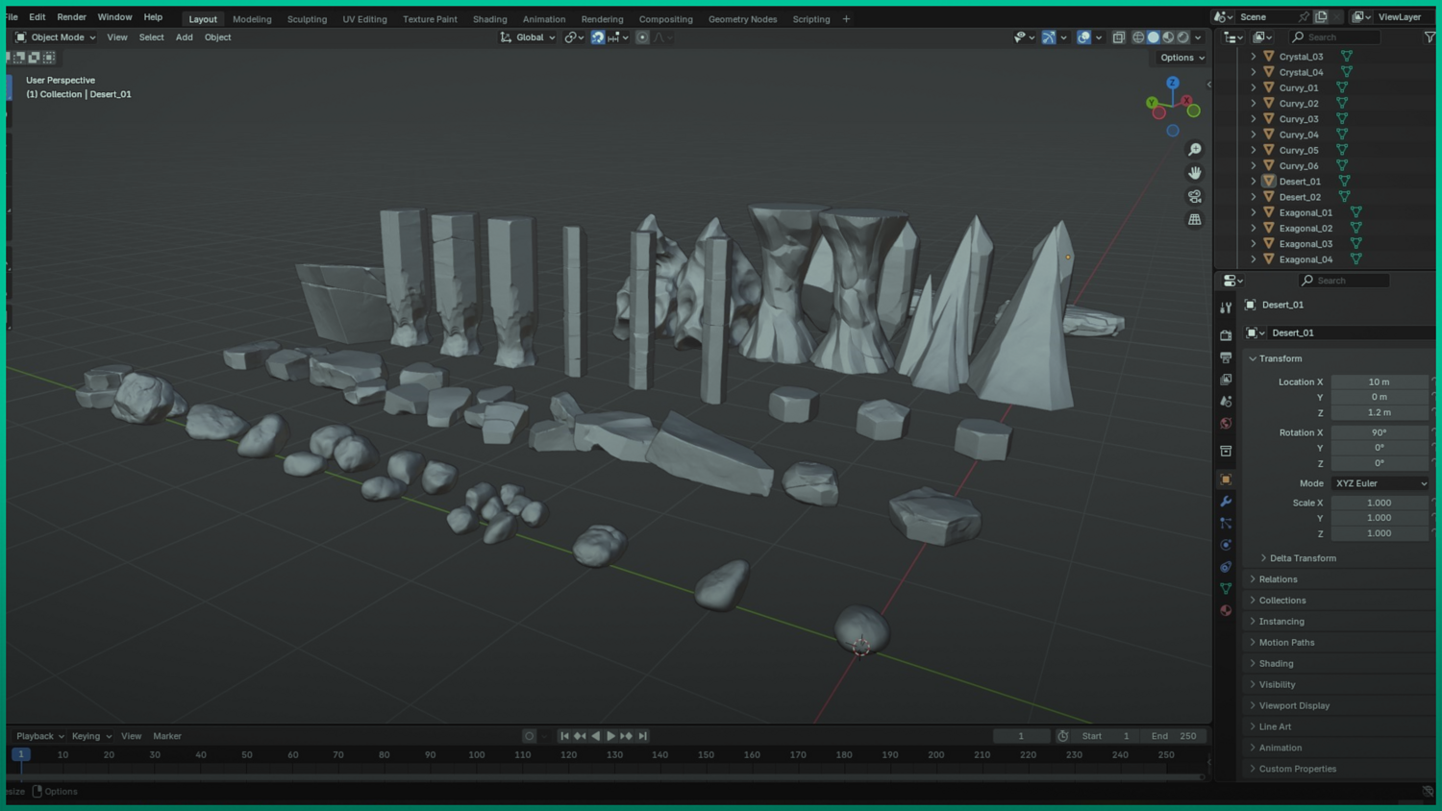Expand the Delta Transform panel
This screenshot has height=811, width=1442.
(x=1302, y=558)
